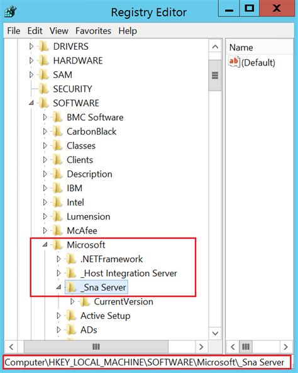Click tree pane horizontal scrollbar right arrow
This screenshot has height=373, width=298.
[x=201, y=347]
